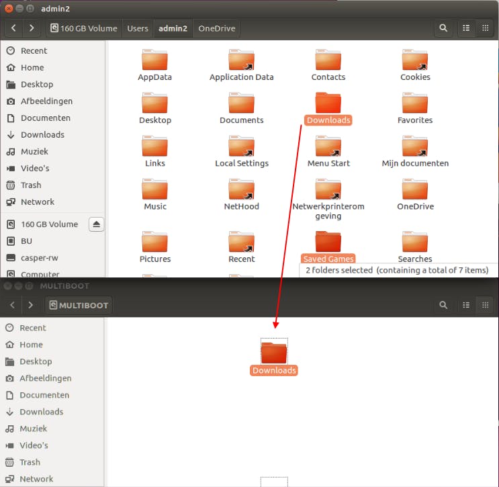Open Trash in MULTIBOOT sidebar
Viewport: 499px width, 487px height.
tap(52, 462)
